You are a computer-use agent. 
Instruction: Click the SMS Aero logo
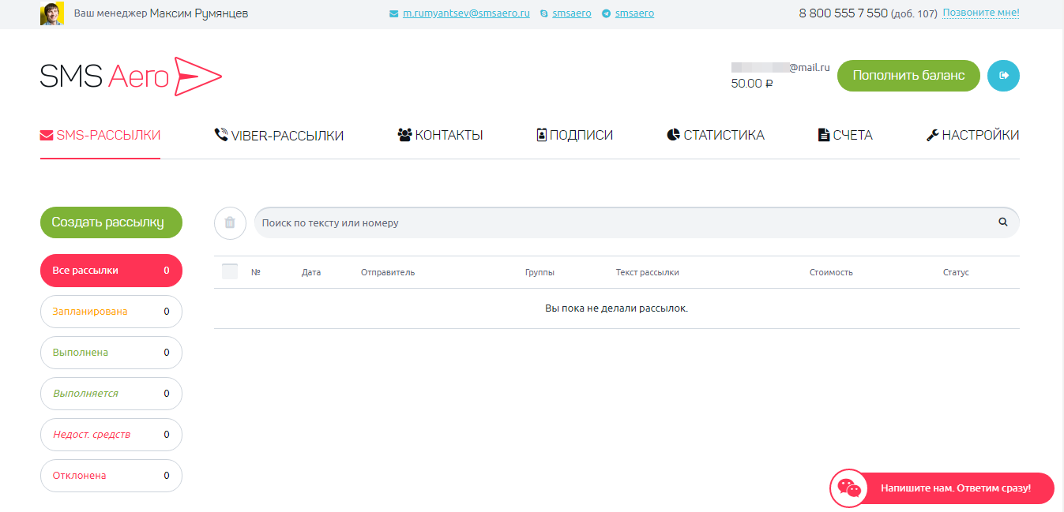131,77
